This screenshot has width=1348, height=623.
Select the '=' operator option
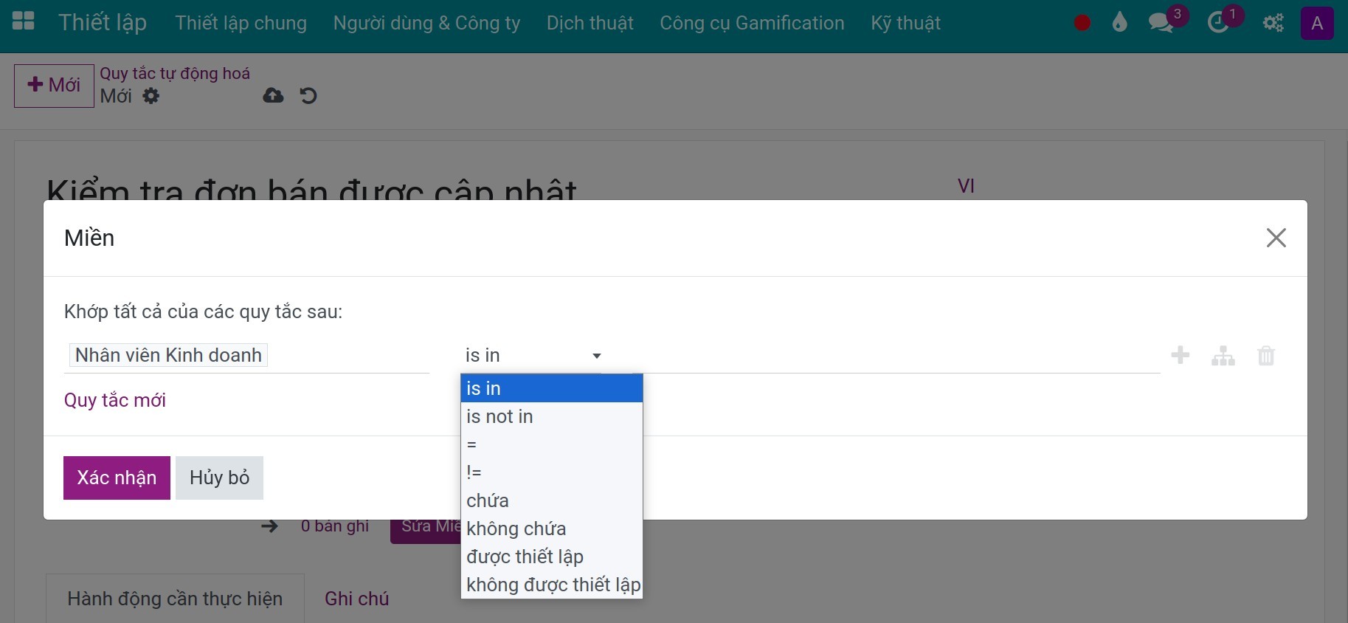552,444
